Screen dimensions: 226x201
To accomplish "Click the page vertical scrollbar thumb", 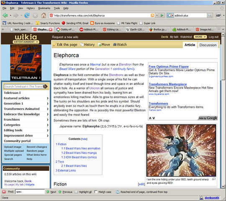I will point(223,58).
